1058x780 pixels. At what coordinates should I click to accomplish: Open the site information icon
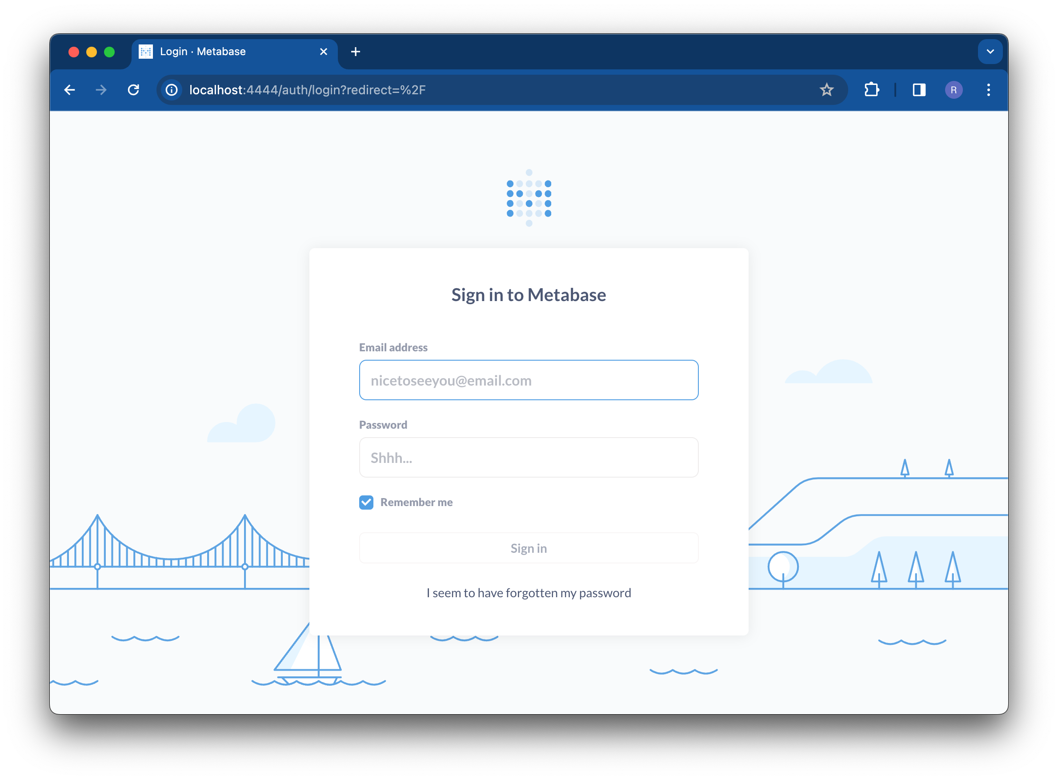172,90
